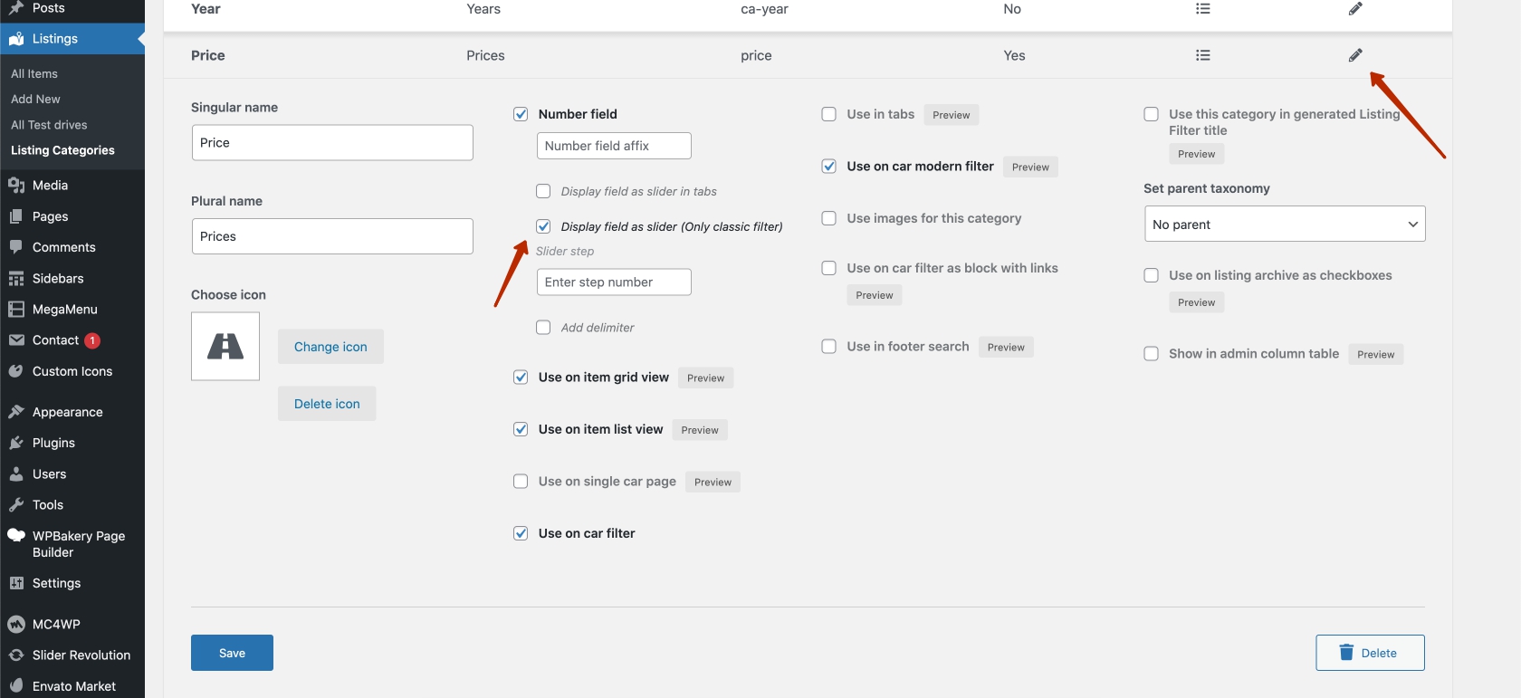Screen dimensions: 1521x698
Task: Uncheck the Number field checkbox
Action: [x=521, y=114]
